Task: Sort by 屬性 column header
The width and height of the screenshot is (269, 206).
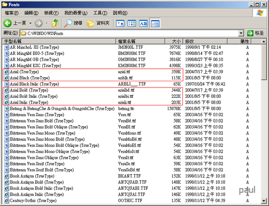Action: click(x=239, y=41)
